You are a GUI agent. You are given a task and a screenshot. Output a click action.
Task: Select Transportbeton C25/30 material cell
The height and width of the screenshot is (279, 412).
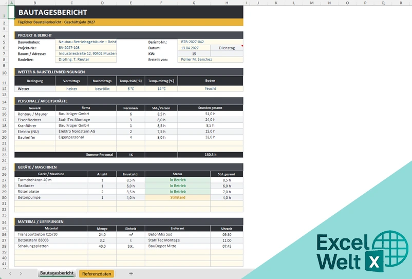point(51,234)
